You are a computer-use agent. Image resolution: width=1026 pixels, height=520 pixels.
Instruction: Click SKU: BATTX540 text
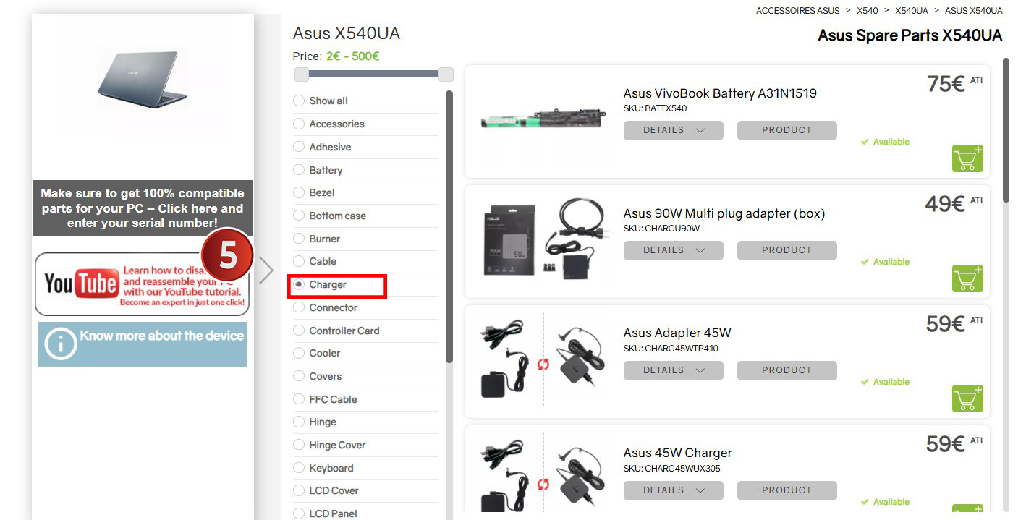pos(655,108)
